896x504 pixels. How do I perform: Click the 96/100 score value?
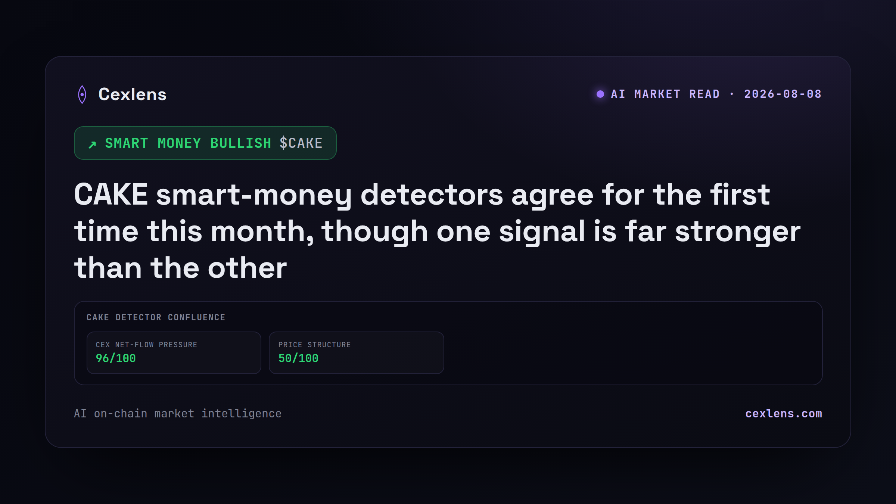coord(116,358)
